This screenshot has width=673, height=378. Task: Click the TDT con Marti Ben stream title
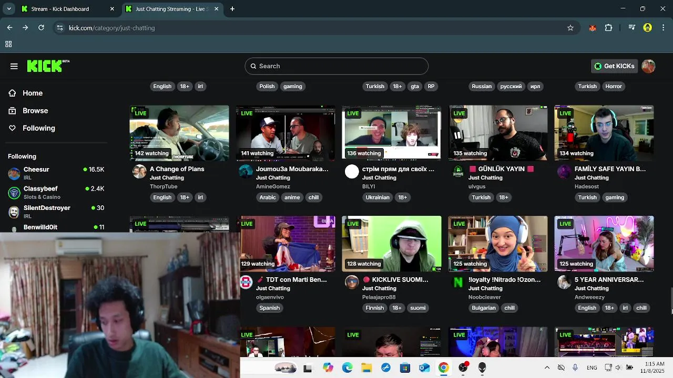click(291, 280)
